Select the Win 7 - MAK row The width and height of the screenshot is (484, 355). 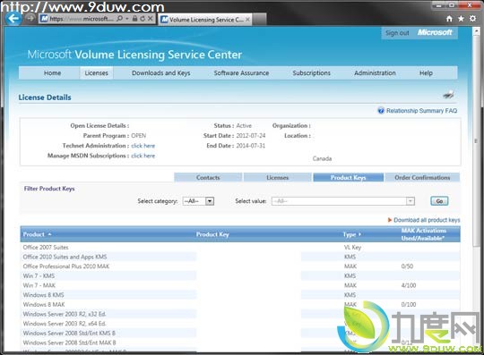pos(240,285)
